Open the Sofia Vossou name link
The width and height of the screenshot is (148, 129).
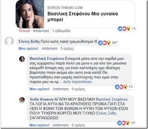click(41, 99)
